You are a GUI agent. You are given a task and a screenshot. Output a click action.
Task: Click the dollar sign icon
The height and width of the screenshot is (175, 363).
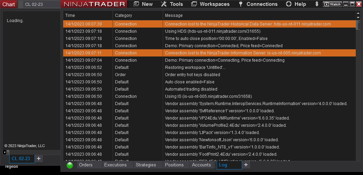317,4
